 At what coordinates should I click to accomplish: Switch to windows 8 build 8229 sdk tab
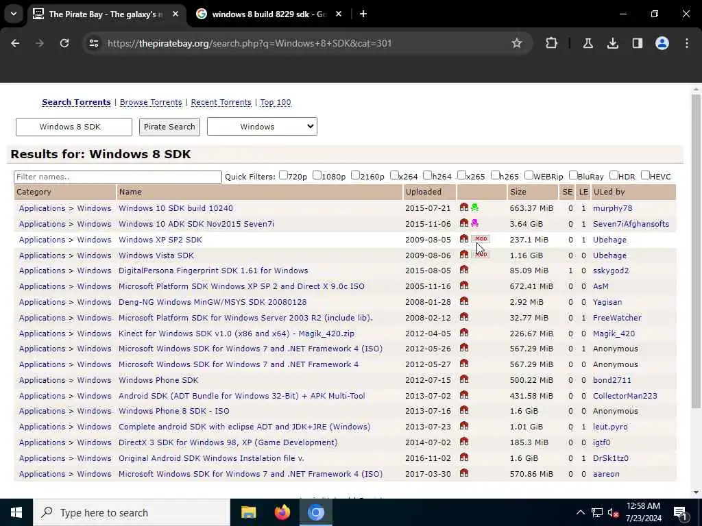tap(269, 14)
